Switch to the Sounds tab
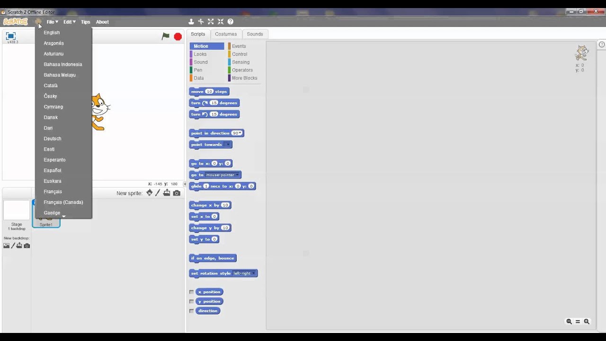Viewport: 606px width, 341px height. point(255,34)
